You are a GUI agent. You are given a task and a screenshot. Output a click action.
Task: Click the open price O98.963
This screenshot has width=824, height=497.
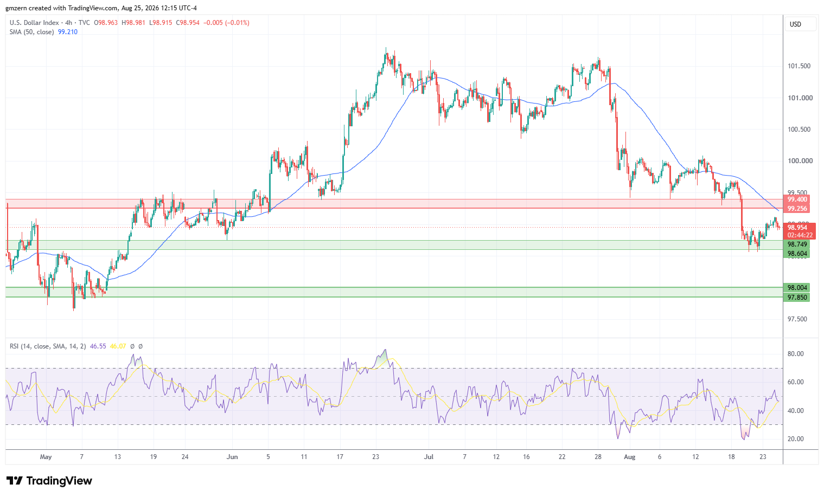[106, 23]
